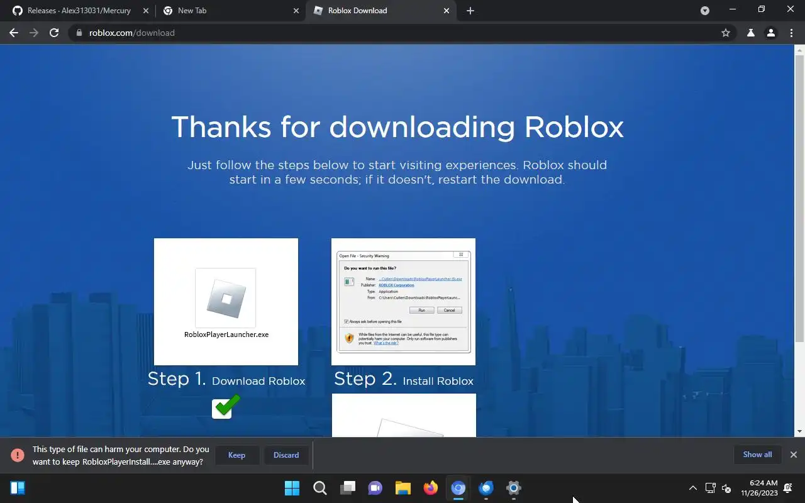Screen dimensions: 805x503
Task: Bookmark this page with the star icon
Action: pos(726,33)
